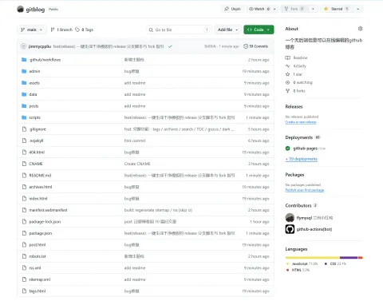Click Create a new release link
The height and width of the screenshot is (301, 383).
(301, 122)
